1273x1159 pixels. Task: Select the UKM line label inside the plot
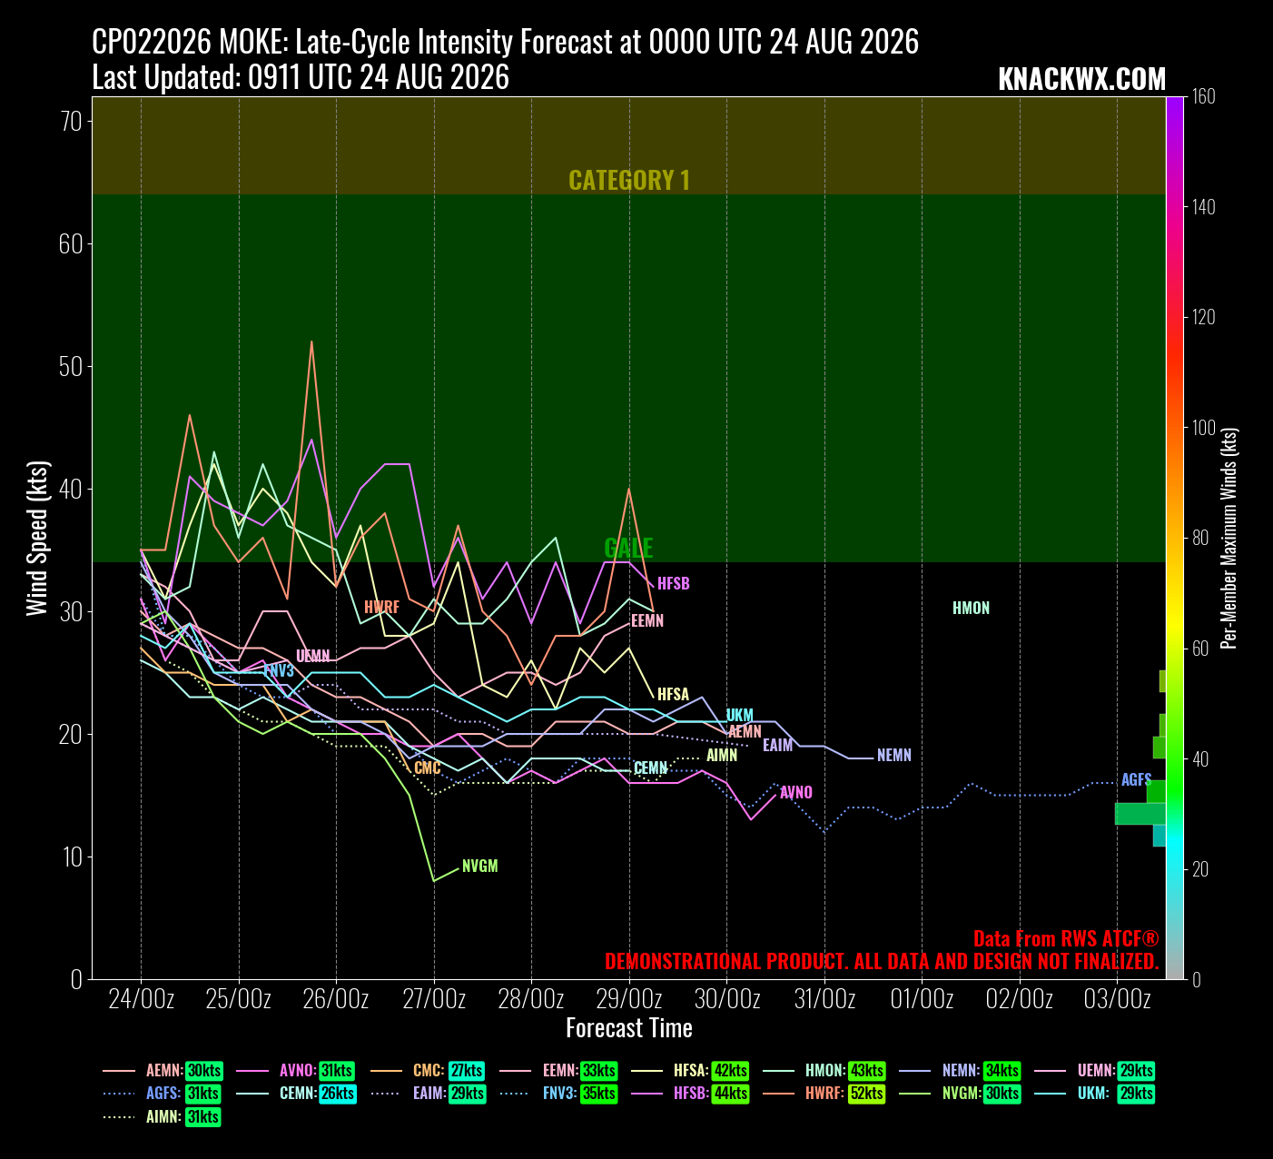740,716
